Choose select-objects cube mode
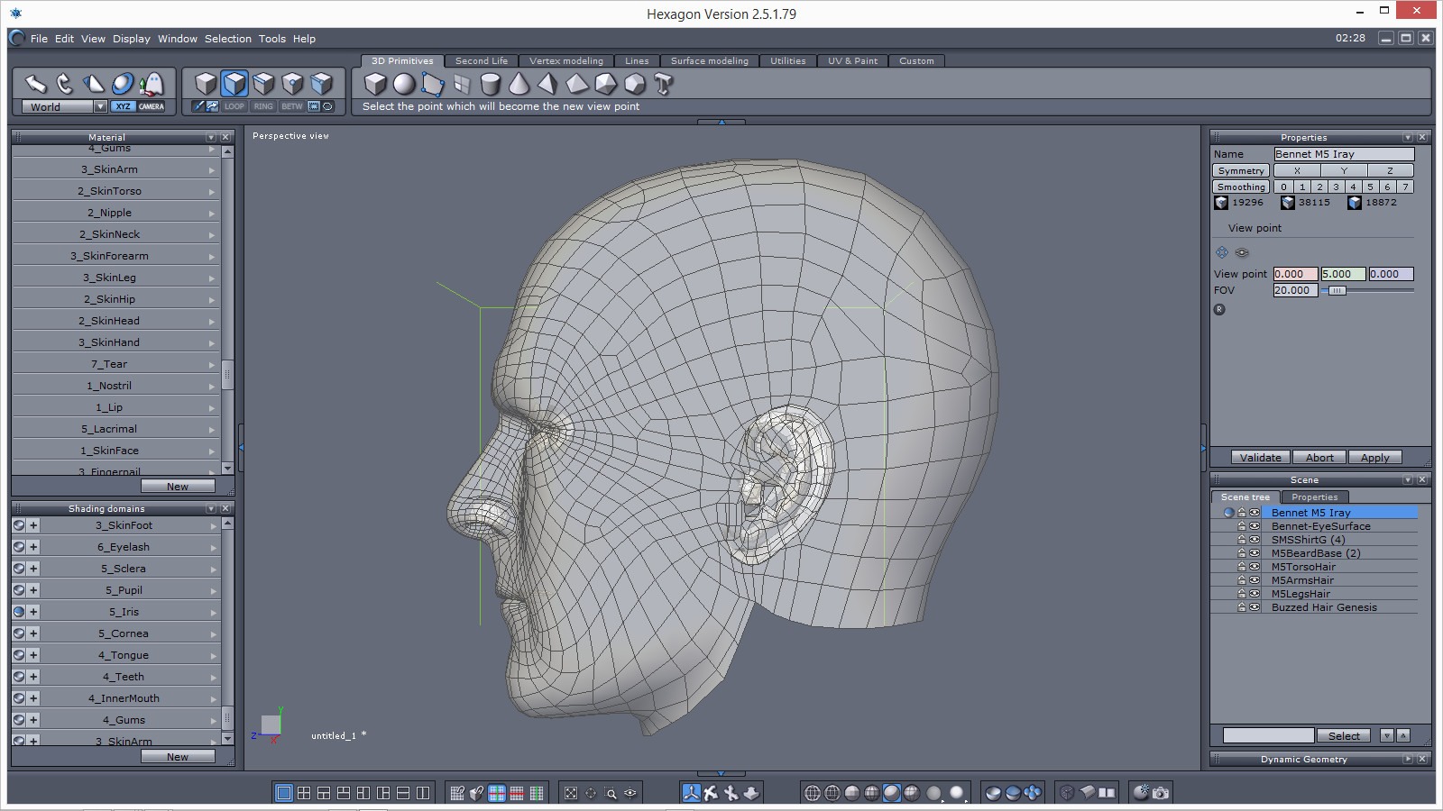The width and height of the screenshot is (1443, 811). [x=206, y=84]
